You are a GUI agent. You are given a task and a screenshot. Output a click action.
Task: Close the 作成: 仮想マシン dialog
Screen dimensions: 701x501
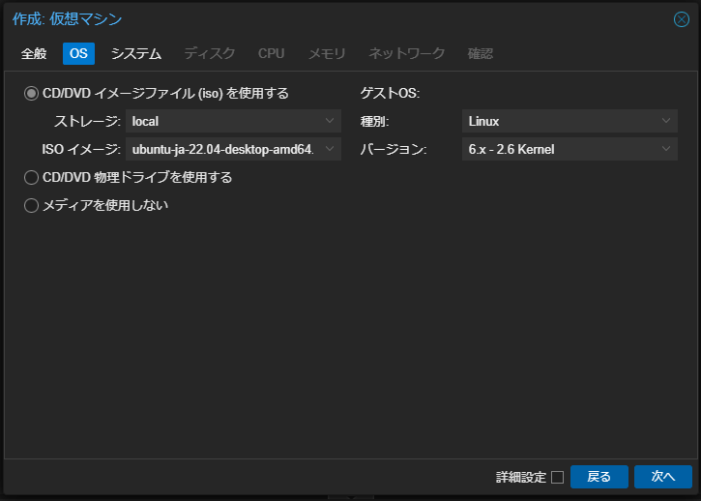click(x=682, y=19)
